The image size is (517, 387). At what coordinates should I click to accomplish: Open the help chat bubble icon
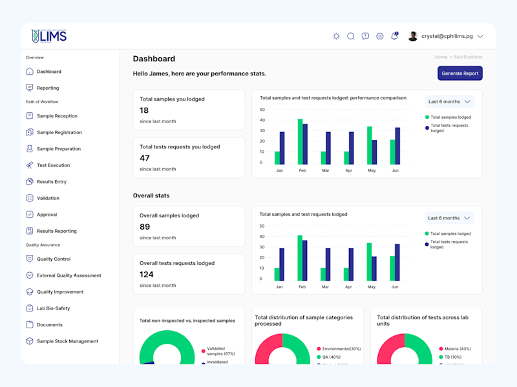pos(365,36)
